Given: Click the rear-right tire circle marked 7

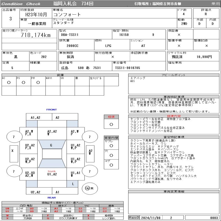Looking at the screenshot, I should [89, 171].
